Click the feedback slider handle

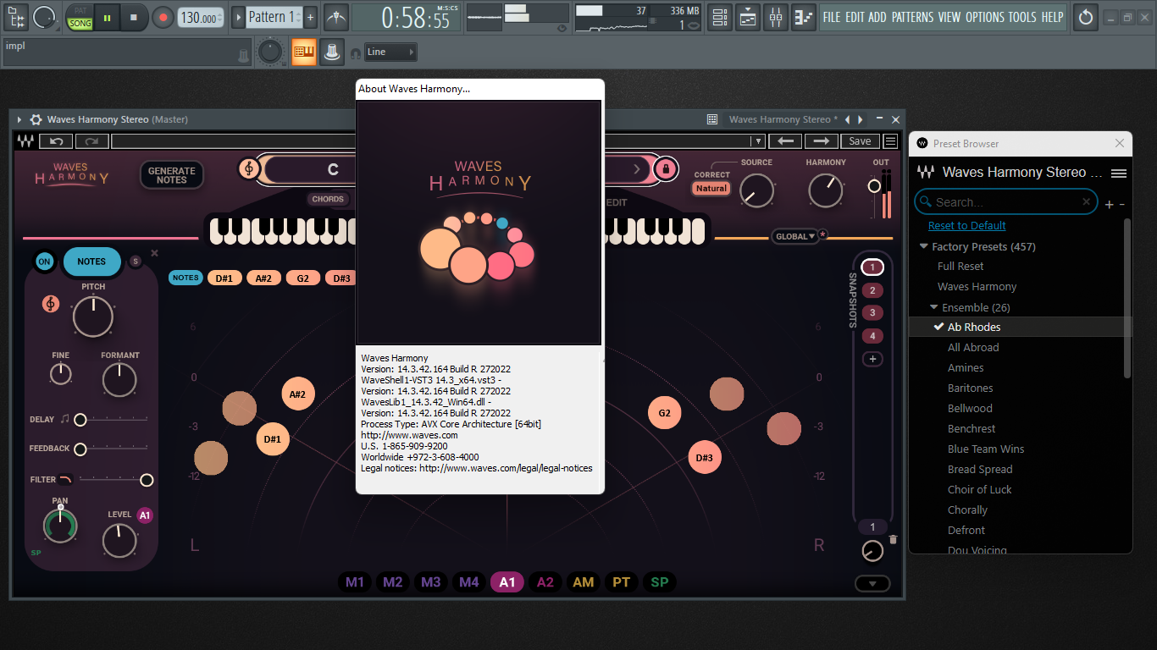[x=80, y=449]
